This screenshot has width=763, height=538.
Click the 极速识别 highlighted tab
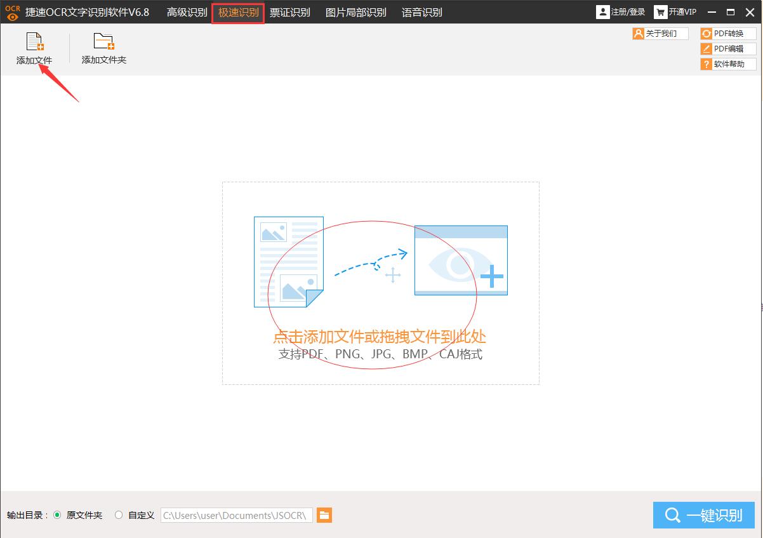[237, 11]
